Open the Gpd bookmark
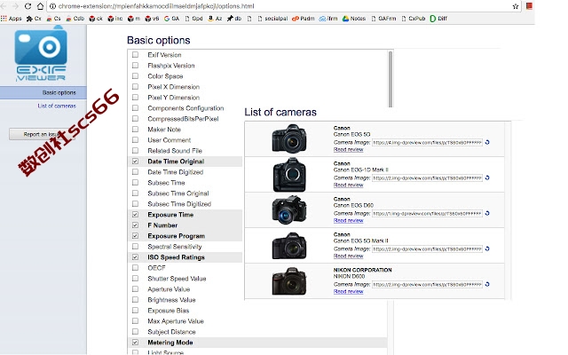Image resolution: width=568 pixels, height=355 pixels. pos(193,19)
